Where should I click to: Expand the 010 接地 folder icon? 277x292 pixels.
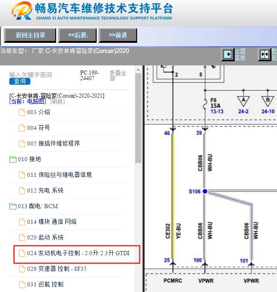13,159
